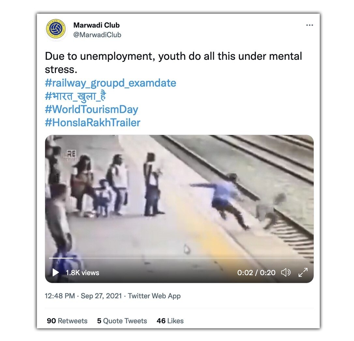
Task: Open the three-dot more options menu
Action: coord(309,25)
